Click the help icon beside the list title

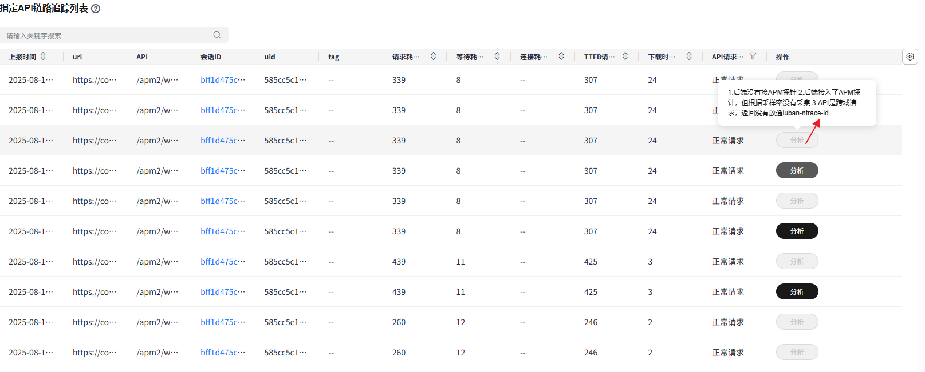96,9
